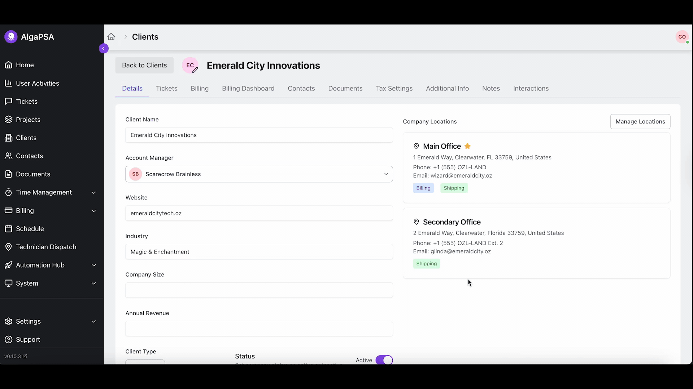Image resolution: width=693 pixels, height=389 pixels.
Task: Open the Tax Settings tab
Action: tap(394, 89)
